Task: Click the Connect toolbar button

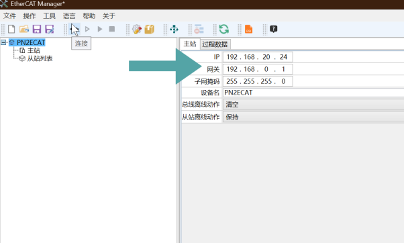Action: click(x=74, y=29)
